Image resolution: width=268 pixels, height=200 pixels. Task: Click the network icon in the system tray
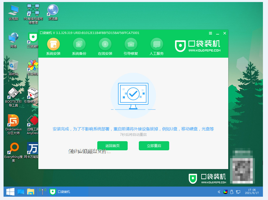(238, 192)
